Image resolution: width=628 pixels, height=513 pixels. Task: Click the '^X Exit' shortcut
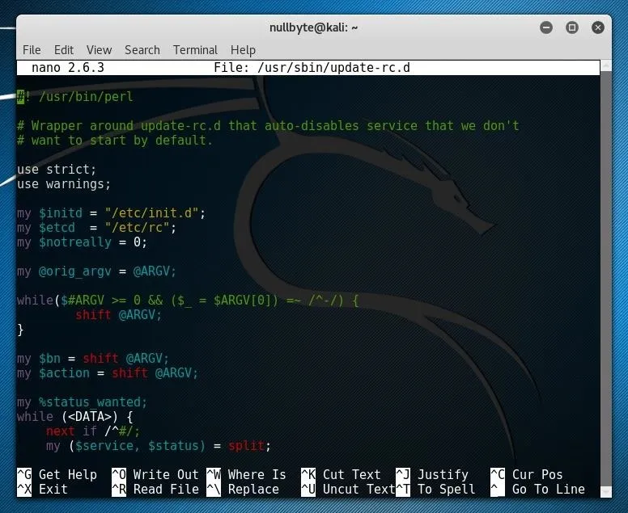pyautogui.click(x=42, y=490)
